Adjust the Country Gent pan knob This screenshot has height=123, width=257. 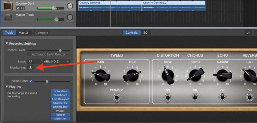(70, 6)
